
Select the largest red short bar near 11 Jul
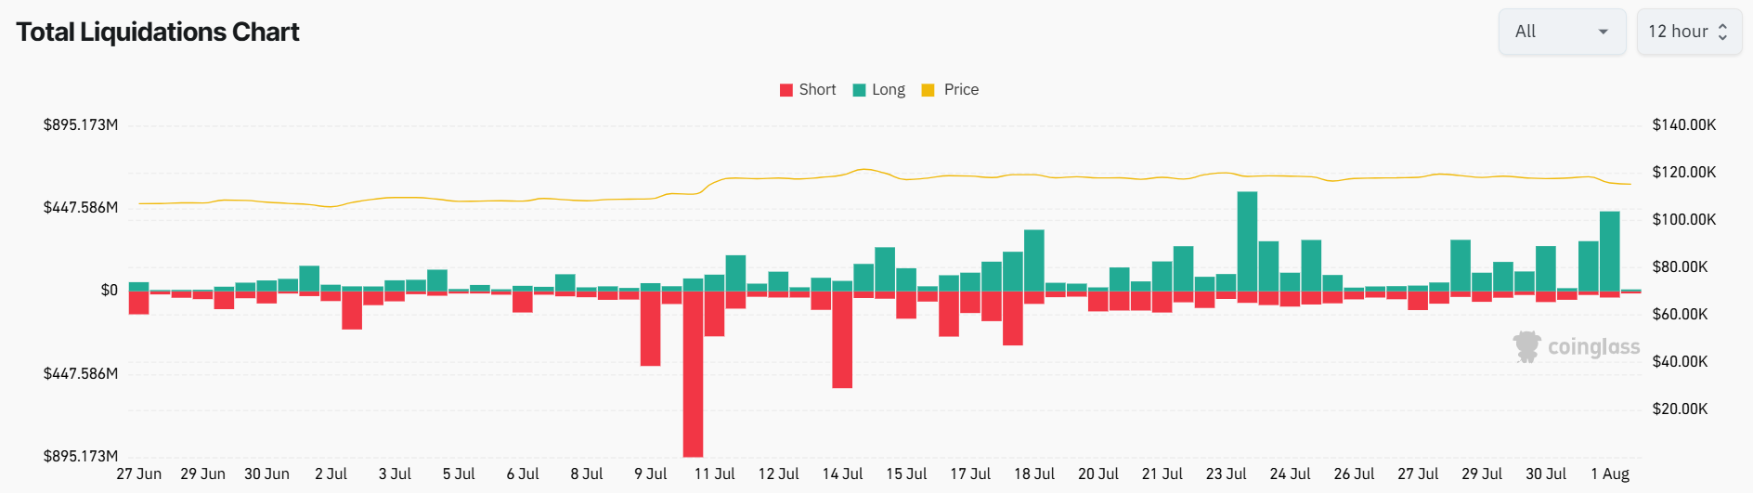coord(693,374)
